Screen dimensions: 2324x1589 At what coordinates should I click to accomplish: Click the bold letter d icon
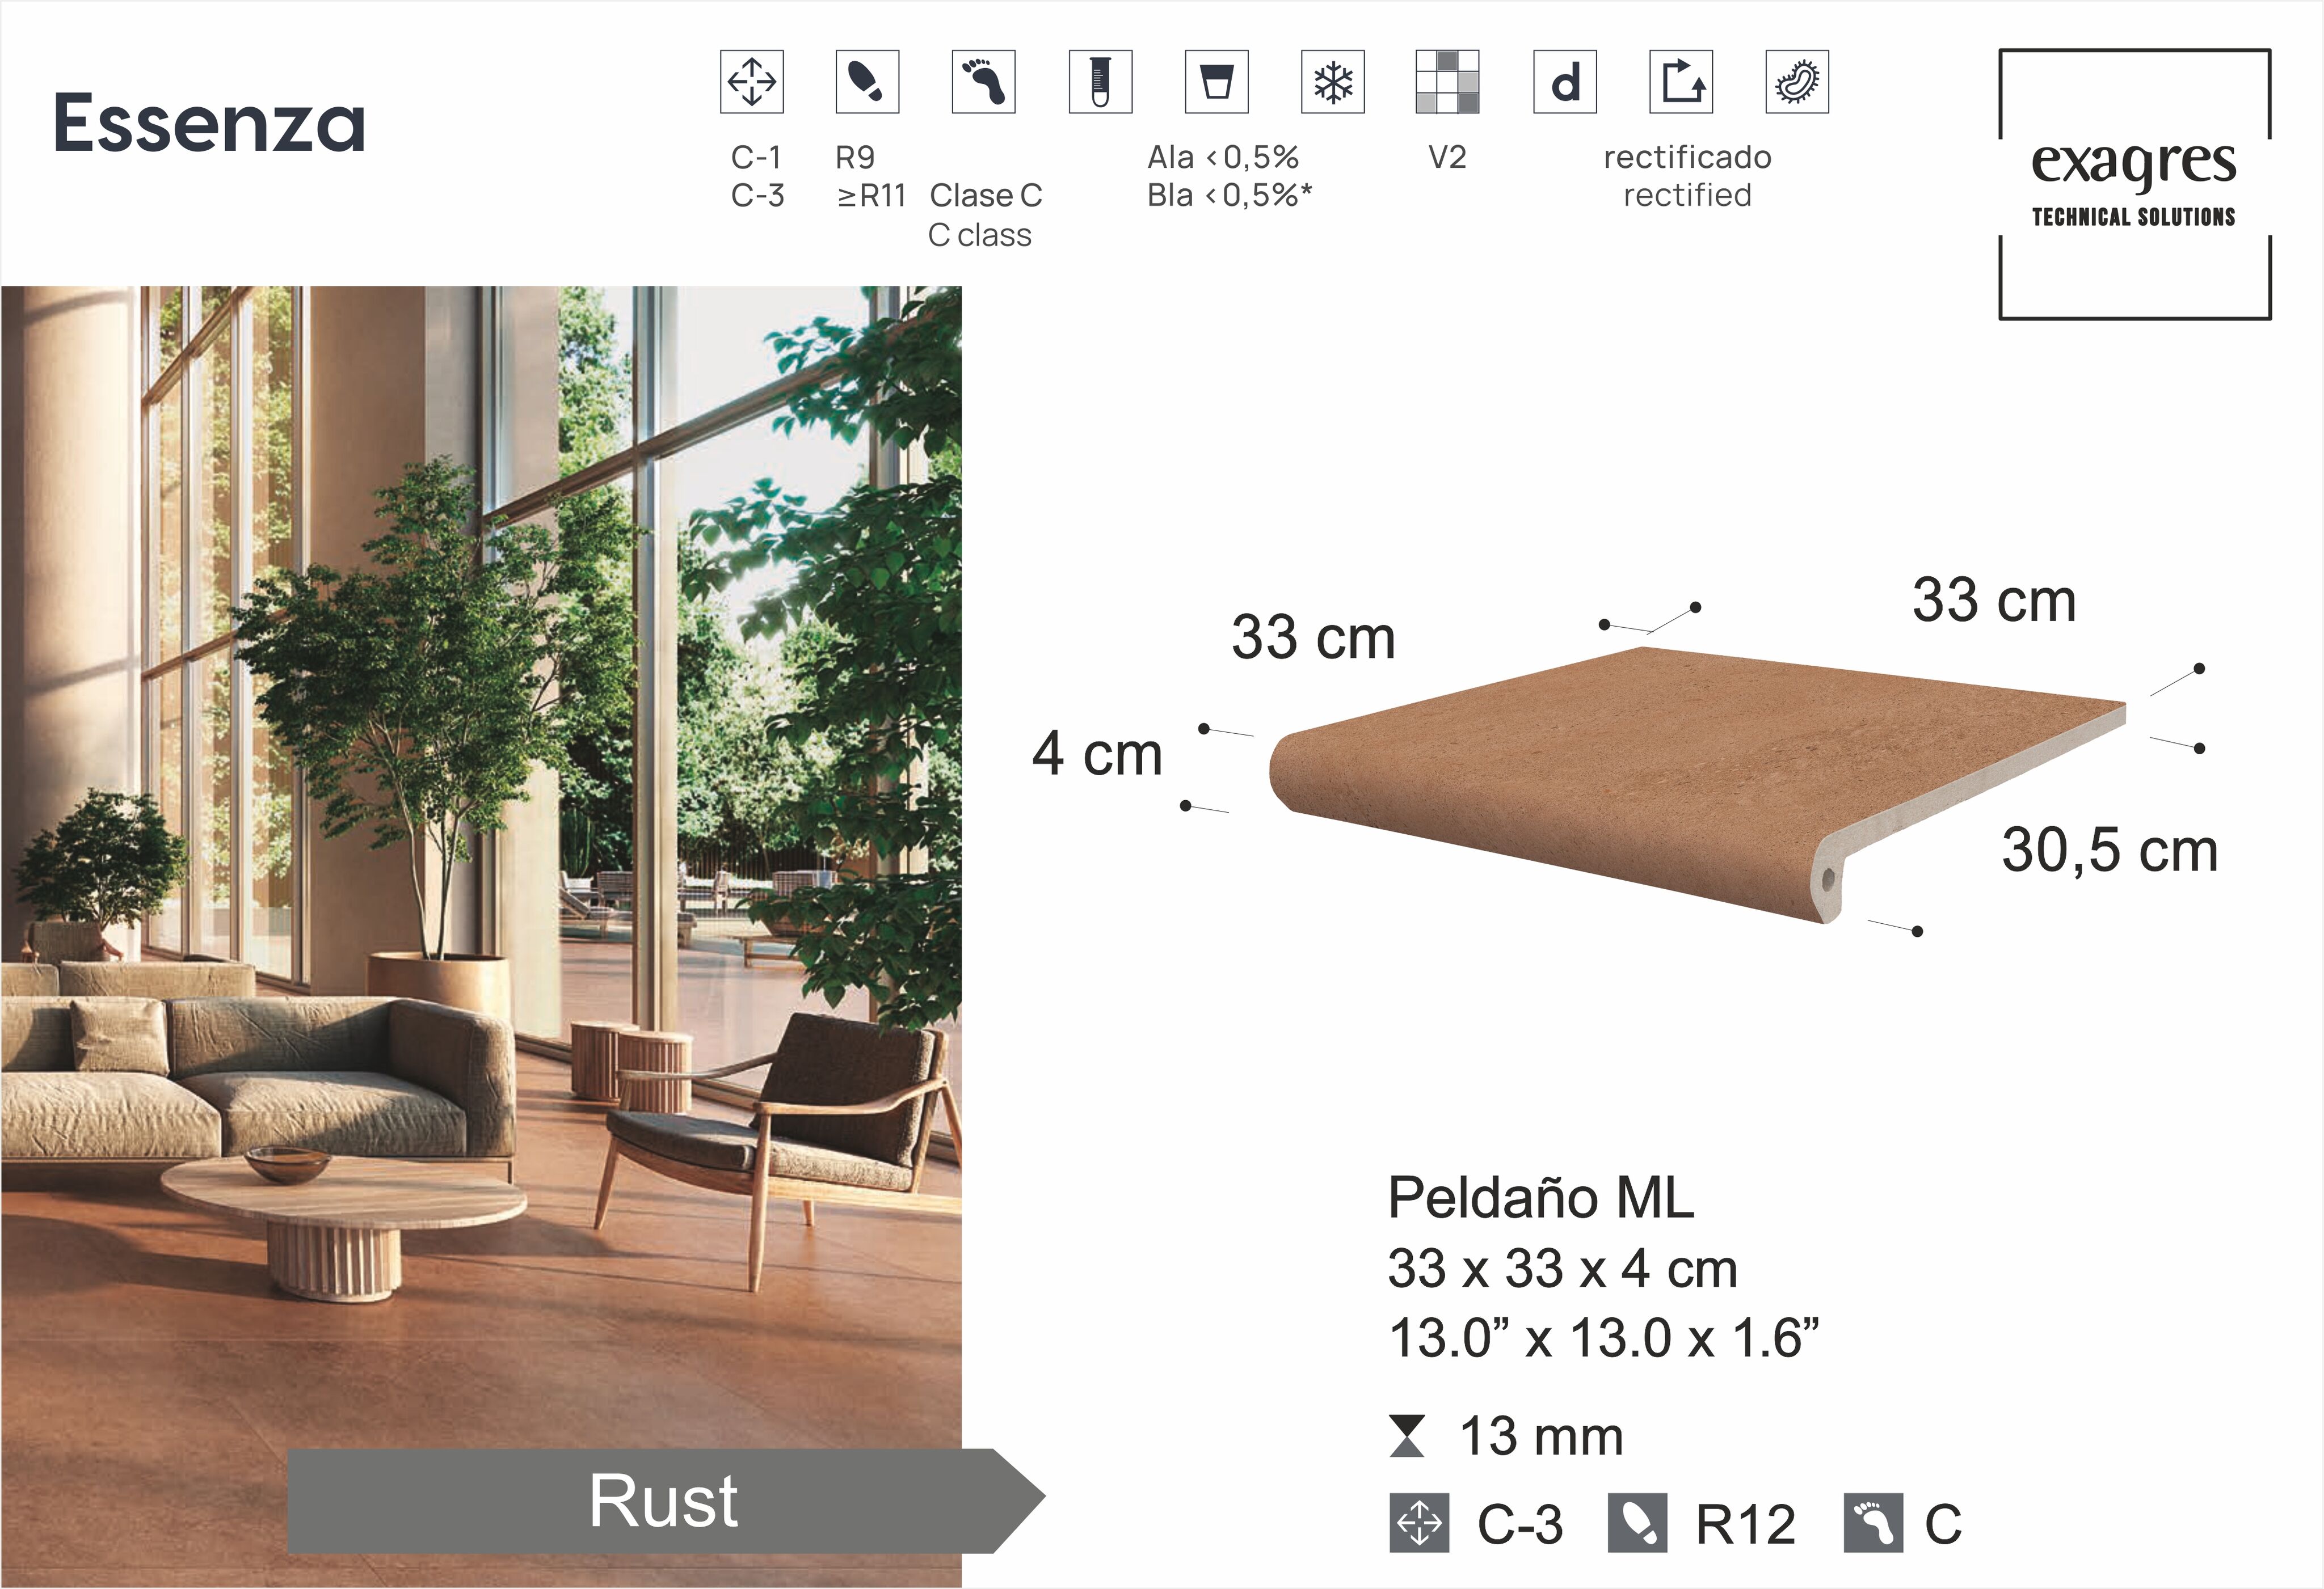(1564, 82)
